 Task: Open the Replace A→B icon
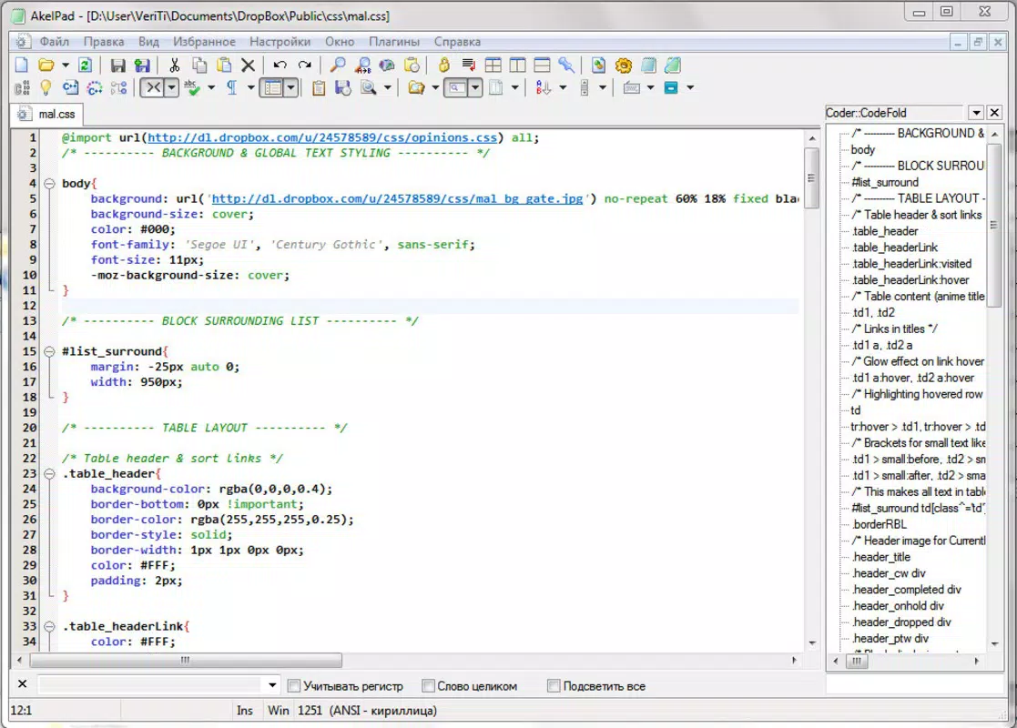pos(362,66)
